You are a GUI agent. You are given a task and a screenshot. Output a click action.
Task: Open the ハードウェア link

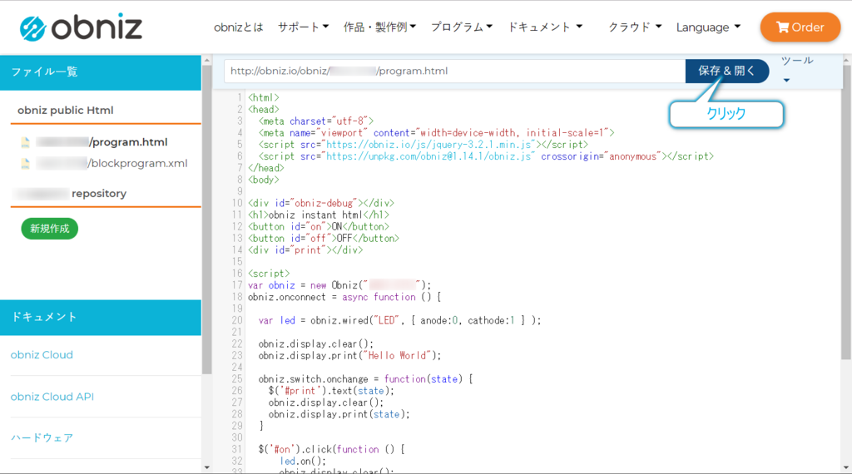[42, 437]
